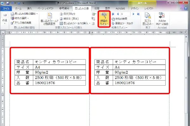This screenshot has width=190, height=126.
Task: Open Word Help question mark icon
Action: [x=186, y=9]
